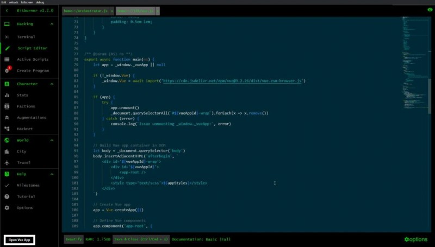Select the Active Scripts sidebar label
The width and height of the screenshot is (435, 247).
coord(33,59)
